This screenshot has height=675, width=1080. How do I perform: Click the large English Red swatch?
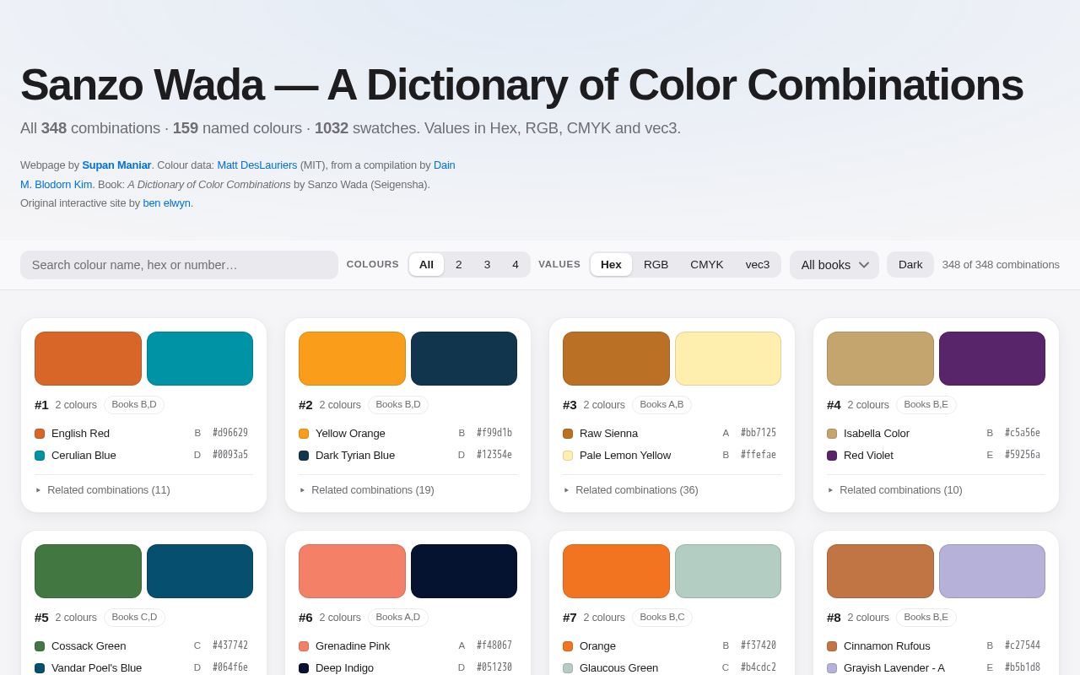[x=88, y=359]
